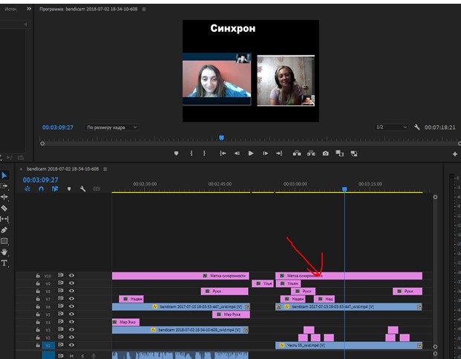The width and height of the screenshot is (461, 359).
Task: Click Program monitor timecode 00:03:09:27
Action: tap(58, 128)
